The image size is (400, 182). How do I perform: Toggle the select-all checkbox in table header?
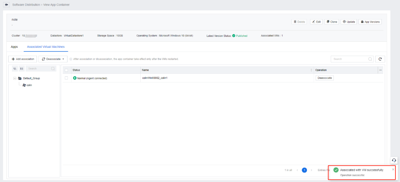[66, 70]
